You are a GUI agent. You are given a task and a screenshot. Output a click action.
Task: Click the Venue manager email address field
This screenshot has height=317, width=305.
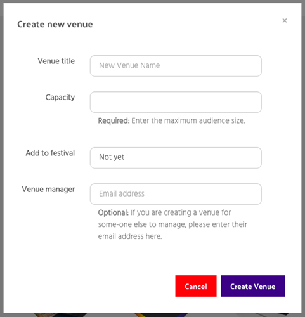tap(176, 194)
